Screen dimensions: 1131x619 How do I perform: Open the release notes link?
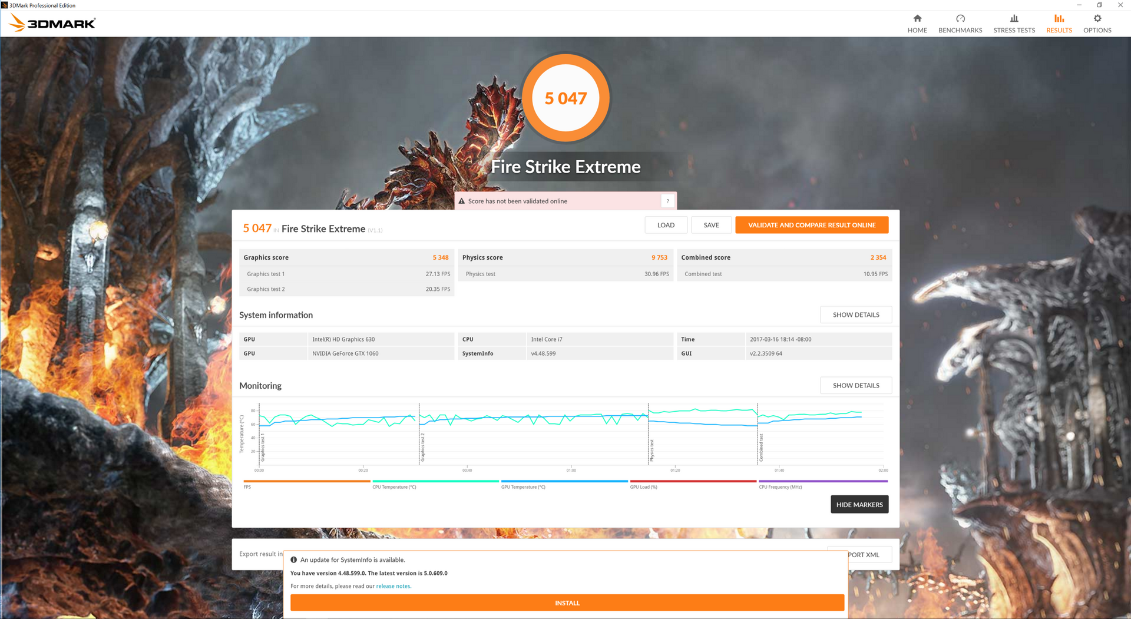(x=393, y=586)
